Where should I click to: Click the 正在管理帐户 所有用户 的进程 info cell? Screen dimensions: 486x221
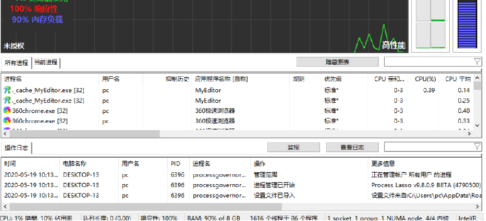coord(411,175)
